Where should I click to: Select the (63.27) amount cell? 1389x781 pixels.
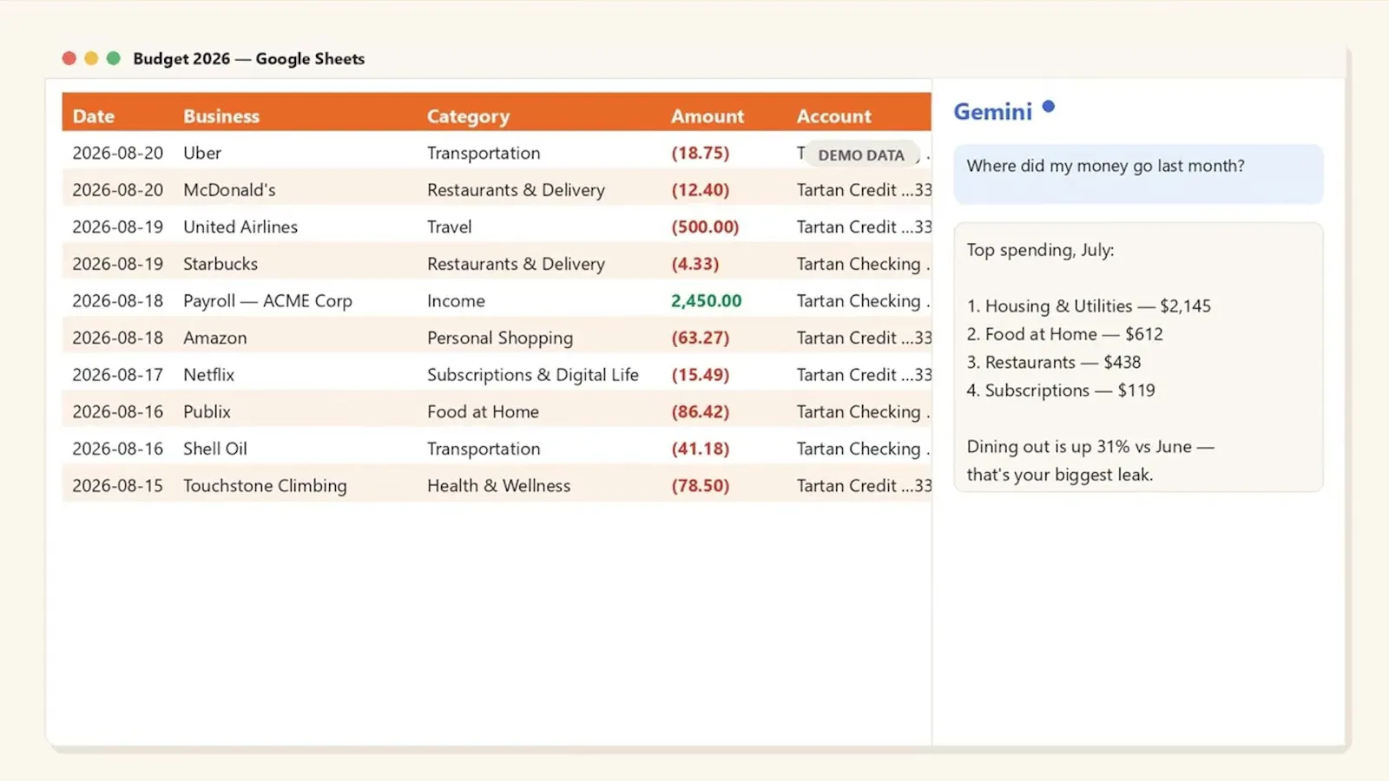pos(701,338)
